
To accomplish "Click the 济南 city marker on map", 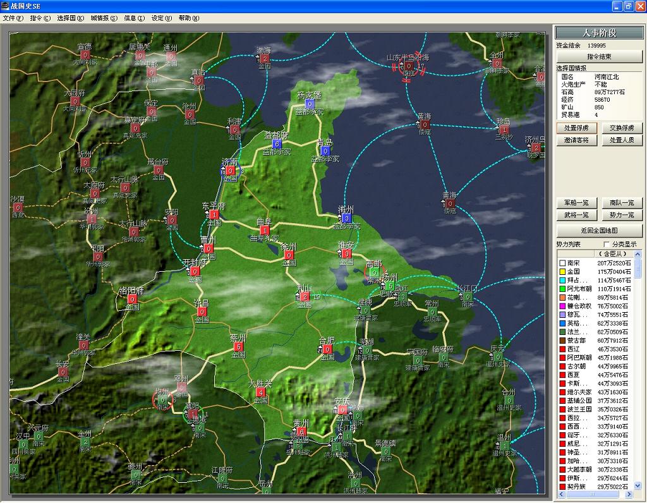I will point(231,171).
